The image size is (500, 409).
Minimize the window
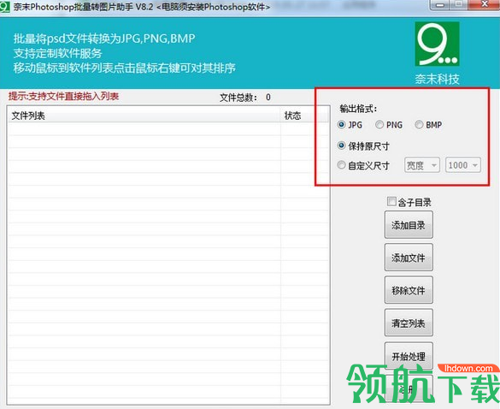pos(440,5)
